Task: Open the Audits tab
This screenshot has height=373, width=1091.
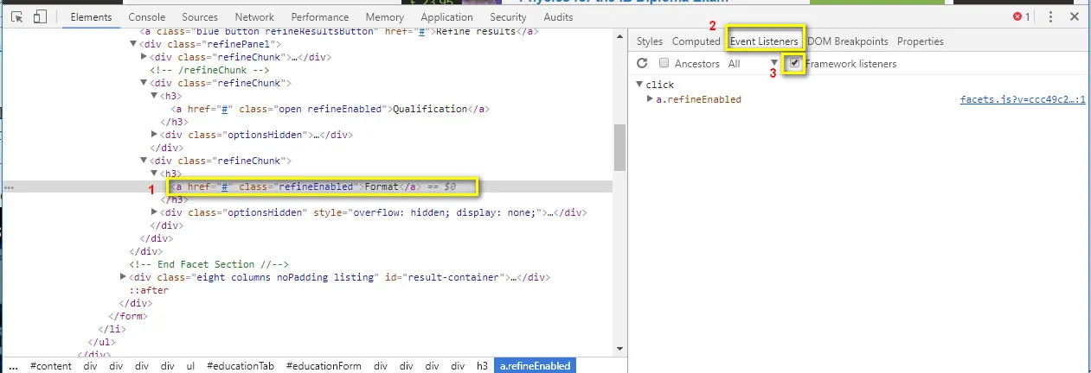Action: coord(559,17)
